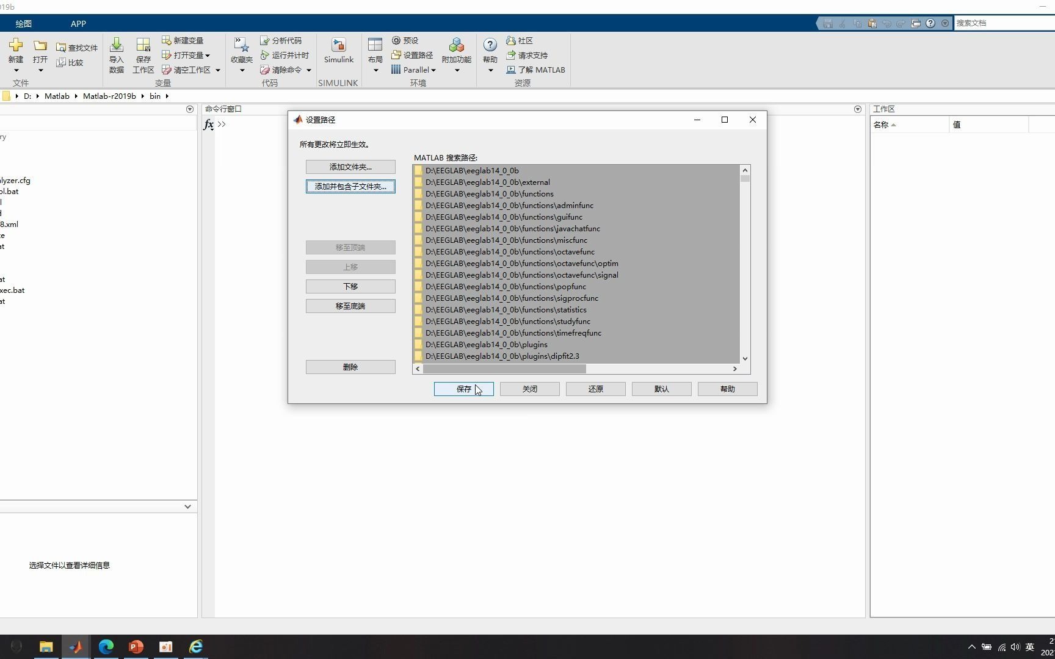
Task: Click Add Folder (添加文件夹...) button
Action: tap(350, 167)
